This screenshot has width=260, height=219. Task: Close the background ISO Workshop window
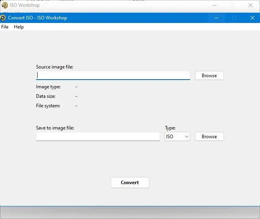pyautogui.click(x=250, y=5)
